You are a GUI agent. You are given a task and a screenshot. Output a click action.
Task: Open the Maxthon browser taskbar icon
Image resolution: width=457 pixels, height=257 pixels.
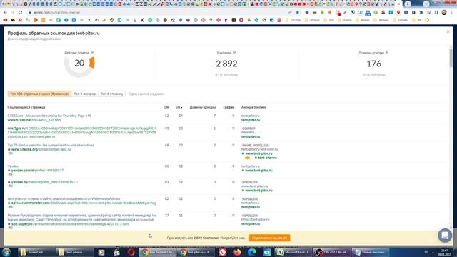click(x=266, y=252)
